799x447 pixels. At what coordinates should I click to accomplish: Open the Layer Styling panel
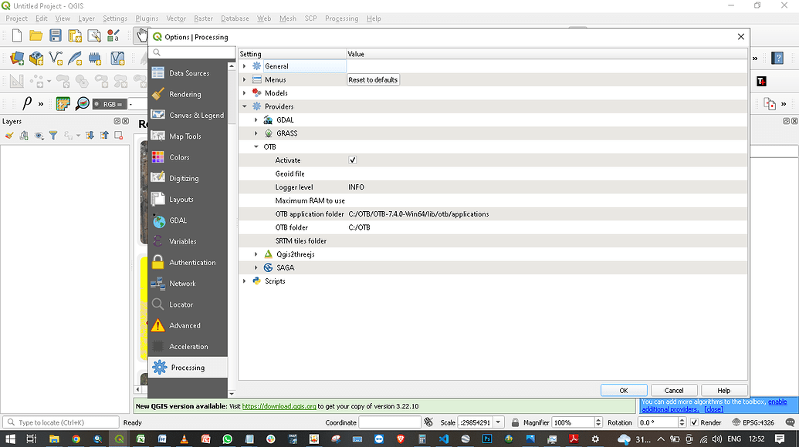(8, 136)
